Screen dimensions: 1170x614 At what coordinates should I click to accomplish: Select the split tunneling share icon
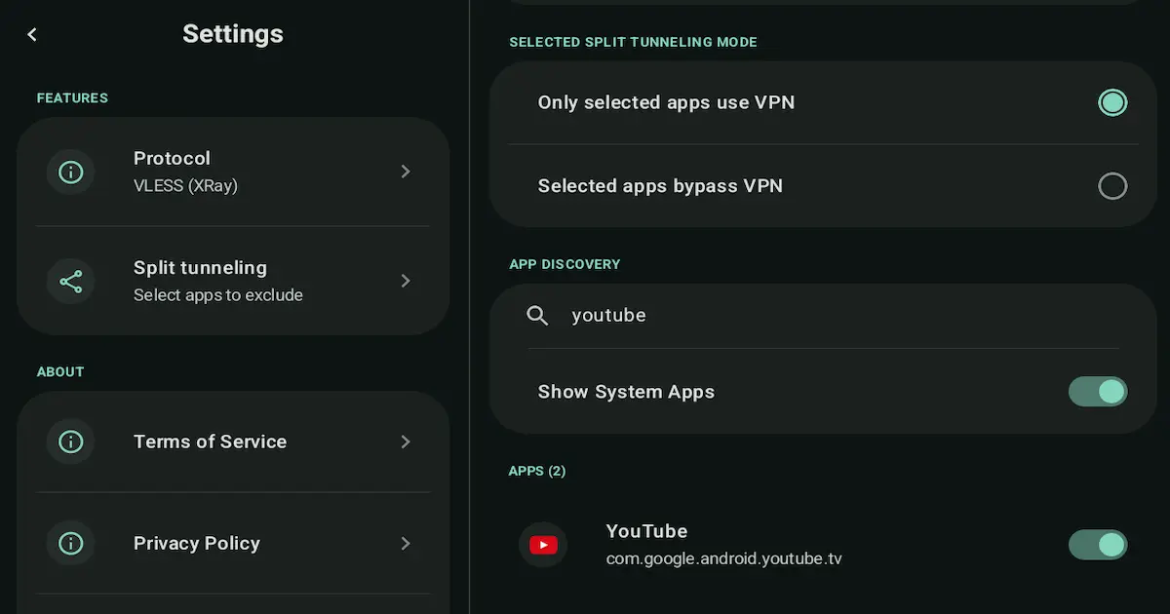point(71,281)
